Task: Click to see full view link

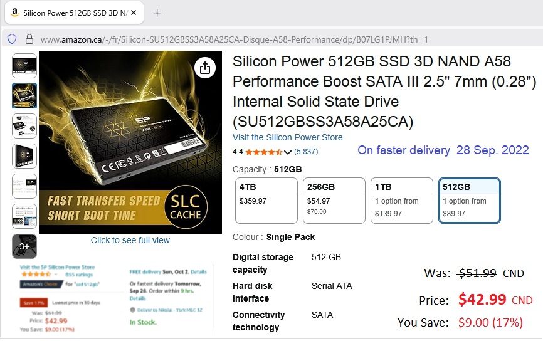Action: tap(130, 240)
